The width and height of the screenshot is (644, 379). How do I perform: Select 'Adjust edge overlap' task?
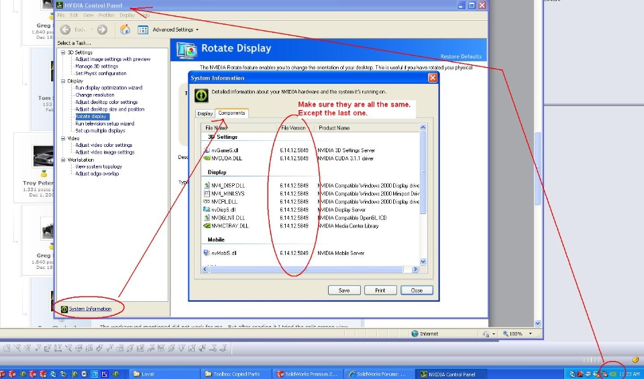(x=97, y=174)
